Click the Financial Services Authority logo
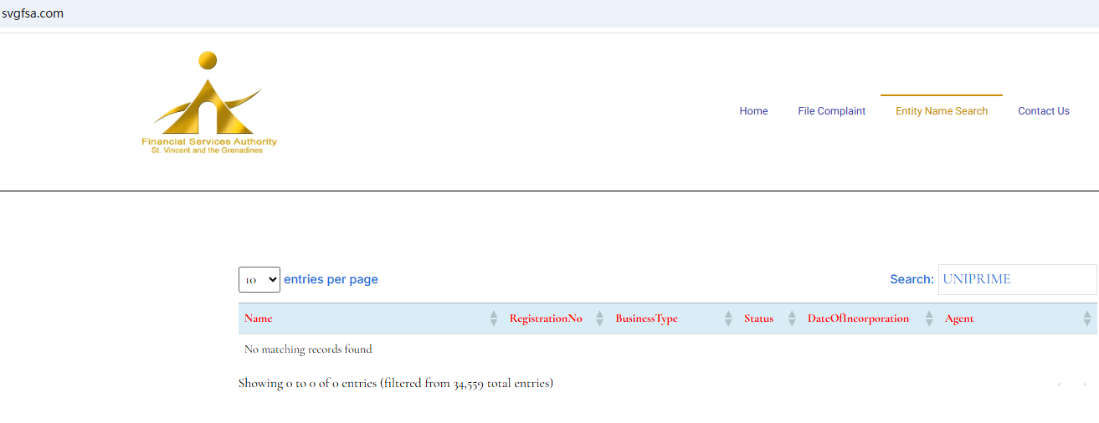The image size is (1099, 423). click(209, 103)
